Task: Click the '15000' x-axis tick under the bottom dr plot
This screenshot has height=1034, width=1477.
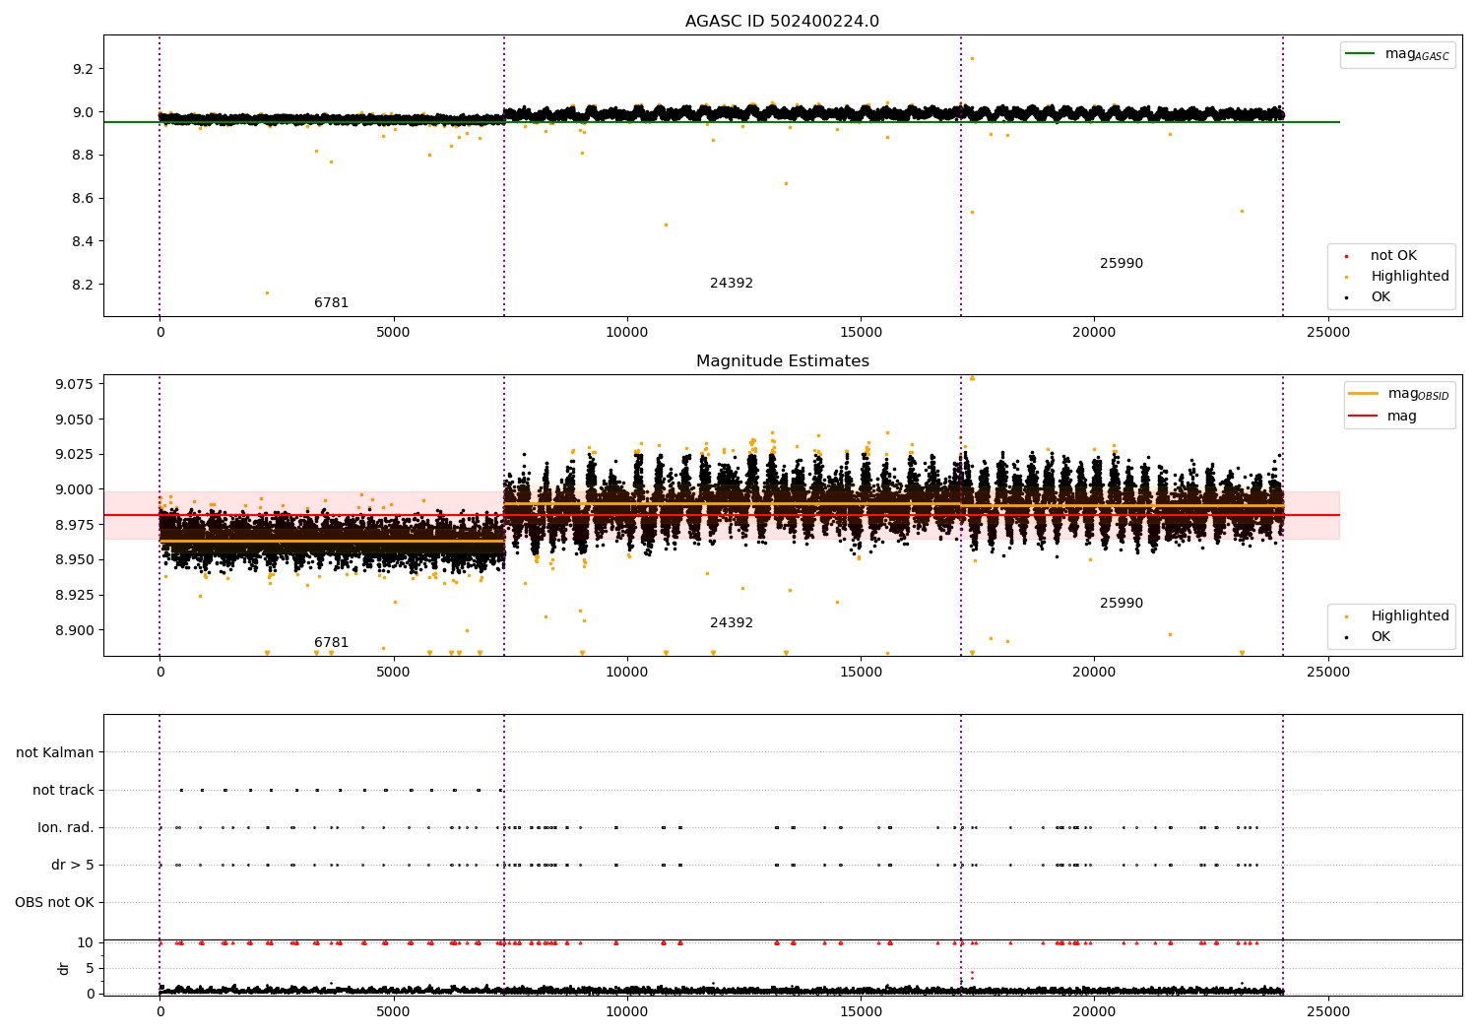Action: (861, 1011)
